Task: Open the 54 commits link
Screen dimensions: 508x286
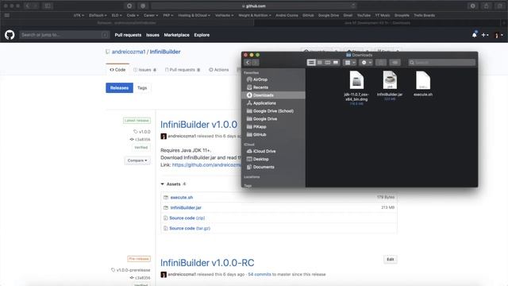Action: pyautogui.click(x=260, y=274)
